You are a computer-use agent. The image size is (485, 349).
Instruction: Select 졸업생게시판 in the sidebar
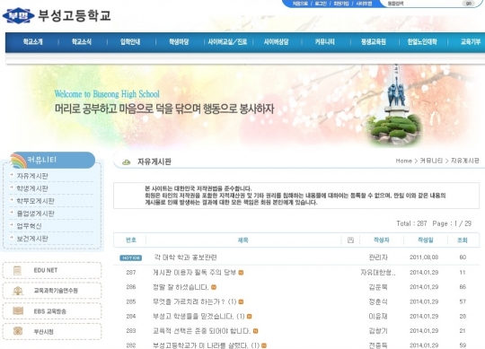coord(35,214)
